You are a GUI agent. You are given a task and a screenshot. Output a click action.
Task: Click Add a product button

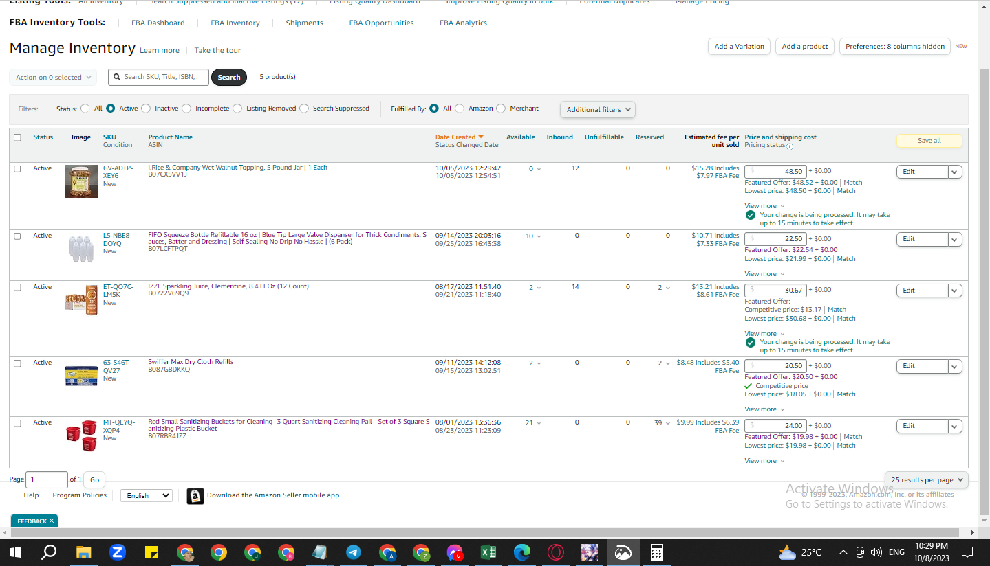coord(806,47)
